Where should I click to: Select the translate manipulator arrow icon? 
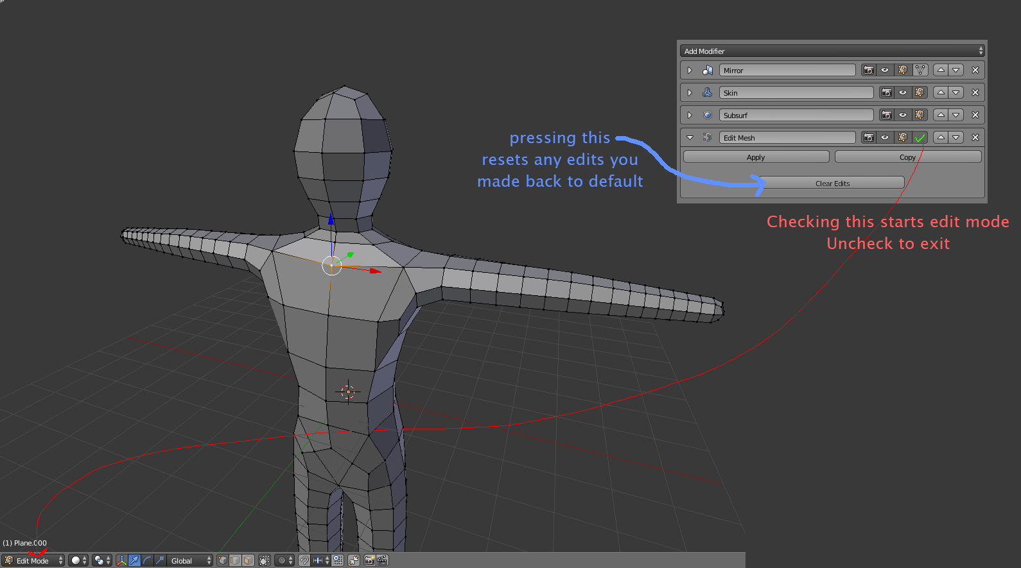(x=134, y=560)
